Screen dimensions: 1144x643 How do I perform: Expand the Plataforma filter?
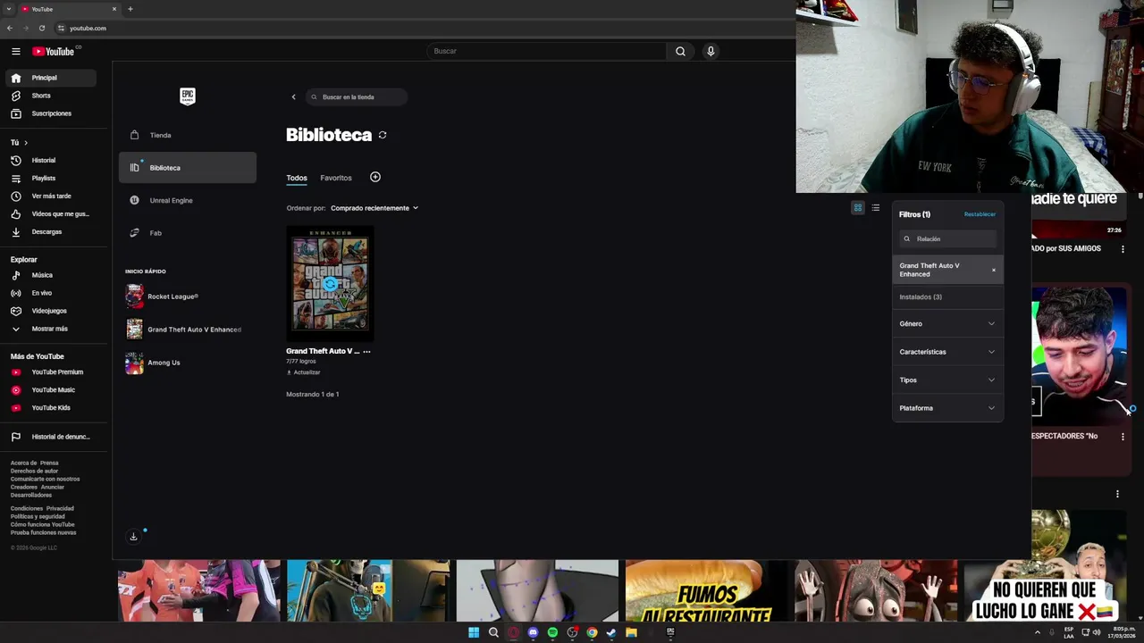click(x=947, y=408)
